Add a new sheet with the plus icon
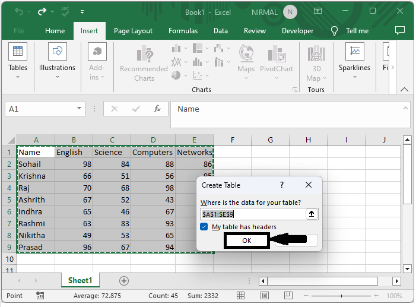The width and height of the screenshot is (416, 307). [x=124, y=280]
